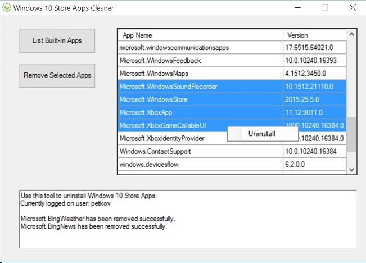Select the microsoft.windowscommunicationsapps row
This screenshot has width=366, height=263.
[x=232, y=48]
